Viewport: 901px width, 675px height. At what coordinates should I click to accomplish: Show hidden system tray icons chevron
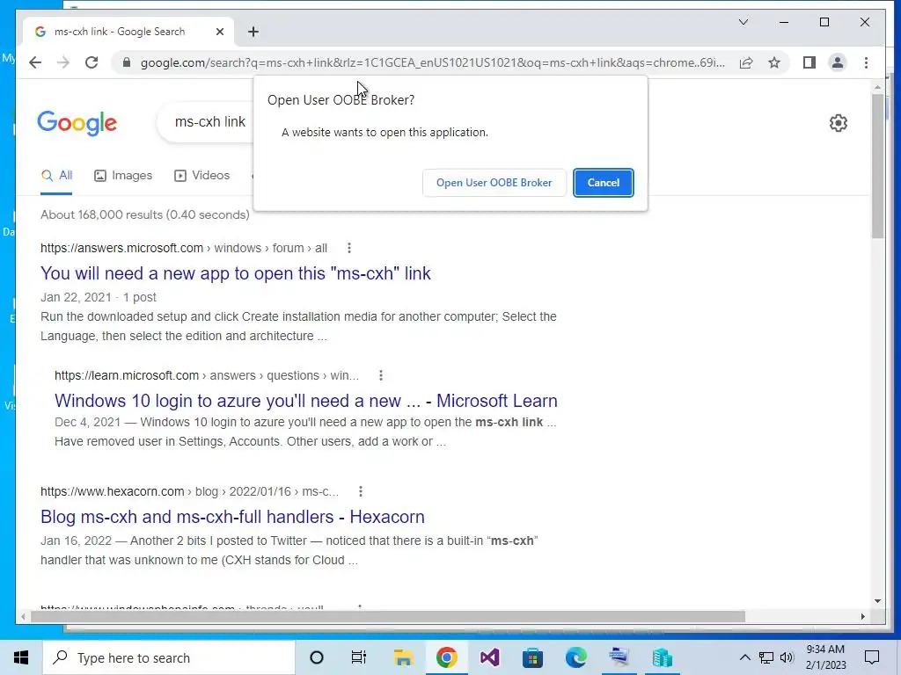click(744, 657)
